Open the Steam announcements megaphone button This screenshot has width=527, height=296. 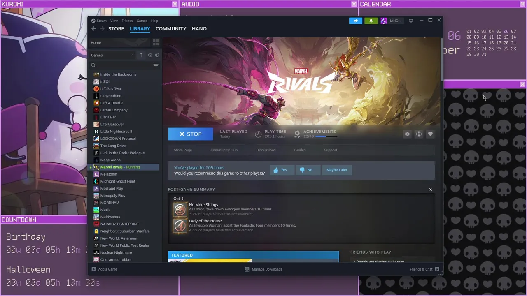point(356,21)
